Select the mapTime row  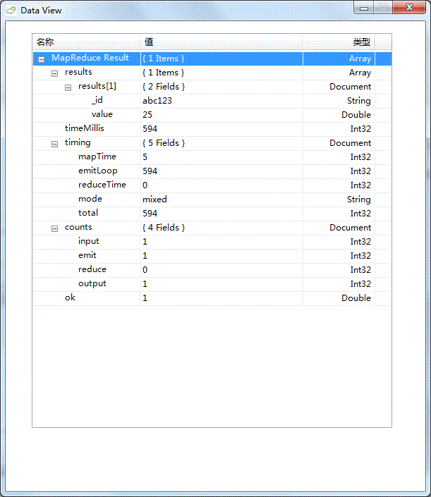point(212,157)
